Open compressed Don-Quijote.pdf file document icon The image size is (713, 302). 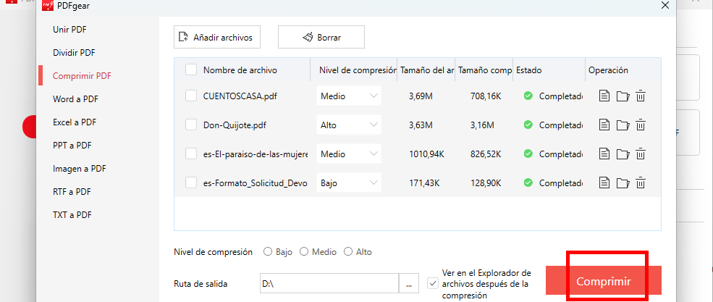click(605, 125)
